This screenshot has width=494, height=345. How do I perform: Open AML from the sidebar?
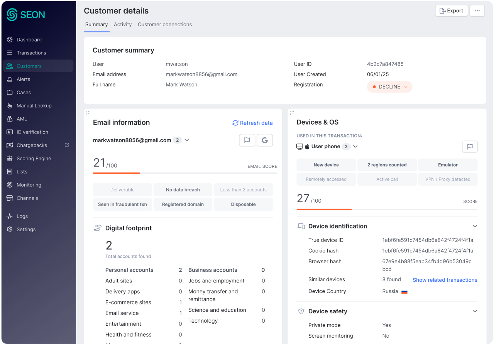tap(22, 119)
